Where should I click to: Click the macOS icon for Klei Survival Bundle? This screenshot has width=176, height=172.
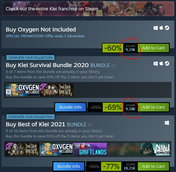click(x=161, y=63)
